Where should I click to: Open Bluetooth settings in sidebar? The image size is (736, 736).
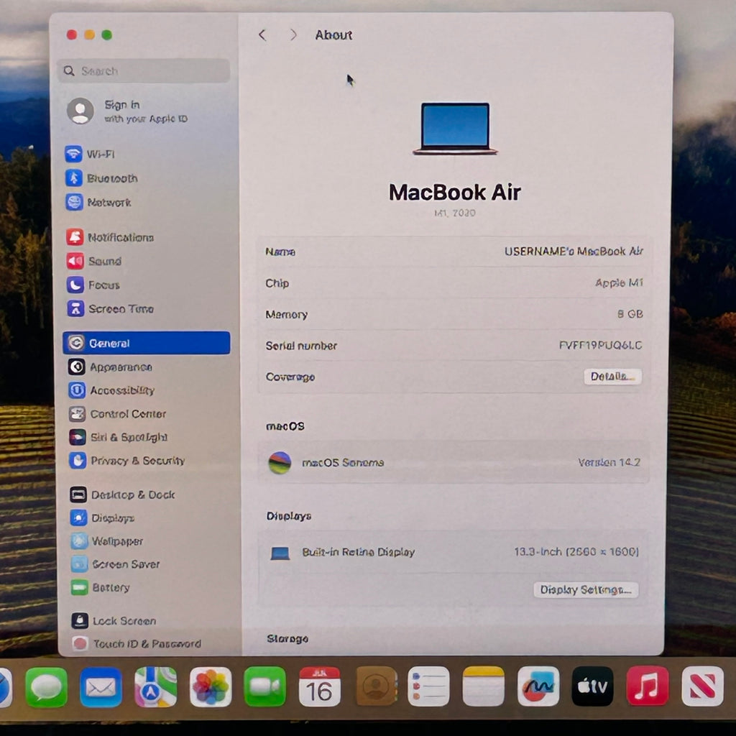pyautogui.click(x=102, y=178)
